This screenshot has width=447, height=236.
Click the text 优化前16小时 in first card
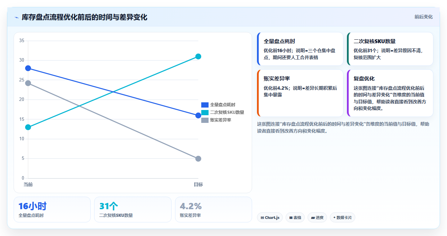tap(278, 50)
